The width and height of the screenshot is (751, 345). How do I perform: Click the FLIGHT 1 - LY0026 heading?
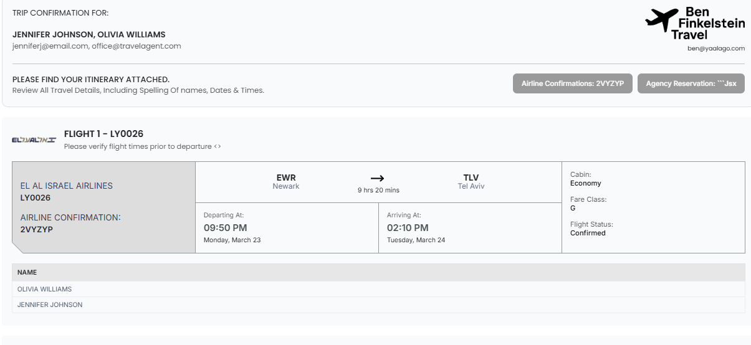[x=103, y=134]
